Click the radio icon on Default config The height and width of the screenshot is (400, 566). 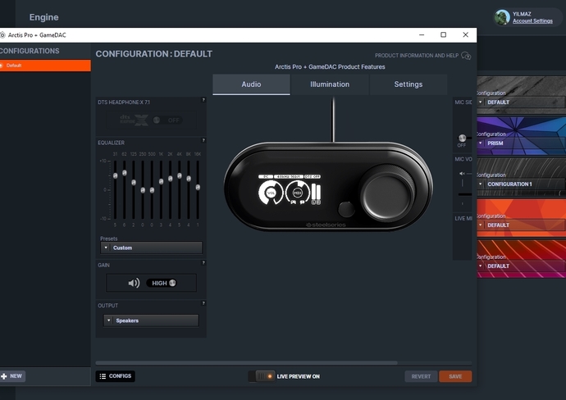point(1,66)
